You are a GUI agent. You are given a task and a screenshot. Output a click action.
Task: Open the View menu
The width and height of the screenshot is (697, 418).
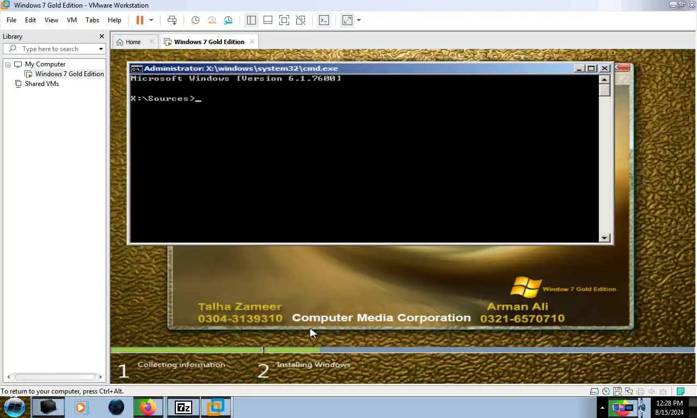(x=51, y=20)
